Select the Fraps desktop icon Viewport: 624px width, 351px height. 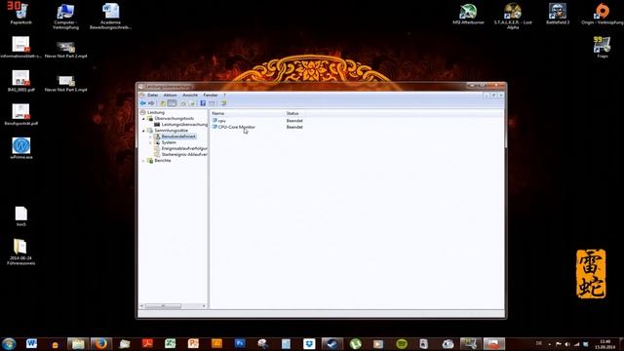(603, 47)
